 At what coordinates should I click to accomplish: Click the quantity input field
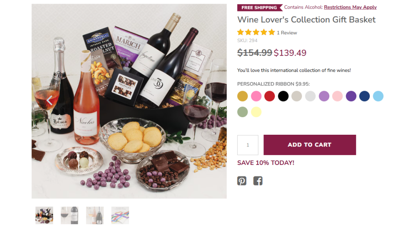[248, 145]
